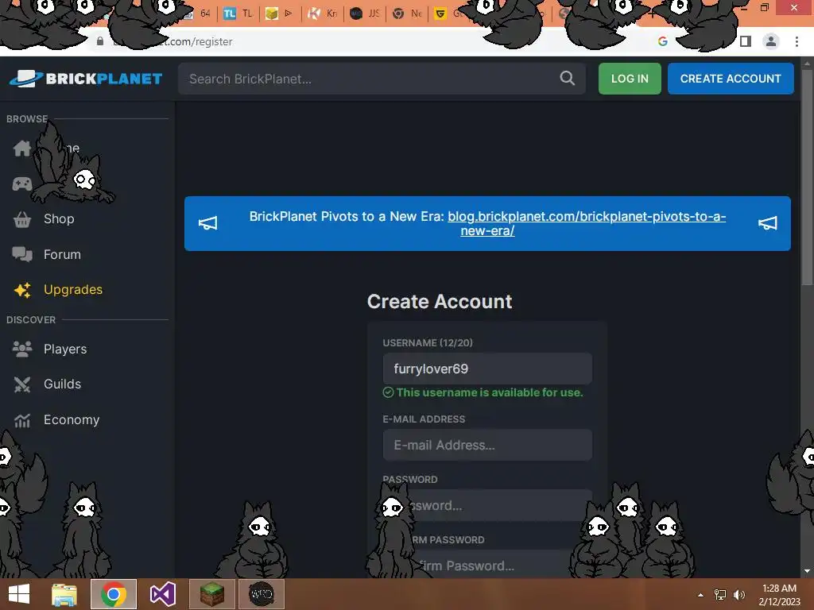Open the Economy chart icon
Image resolution: width=814 pixels, height=610 pixels.
pyautogui.click(x=21, y=419)
